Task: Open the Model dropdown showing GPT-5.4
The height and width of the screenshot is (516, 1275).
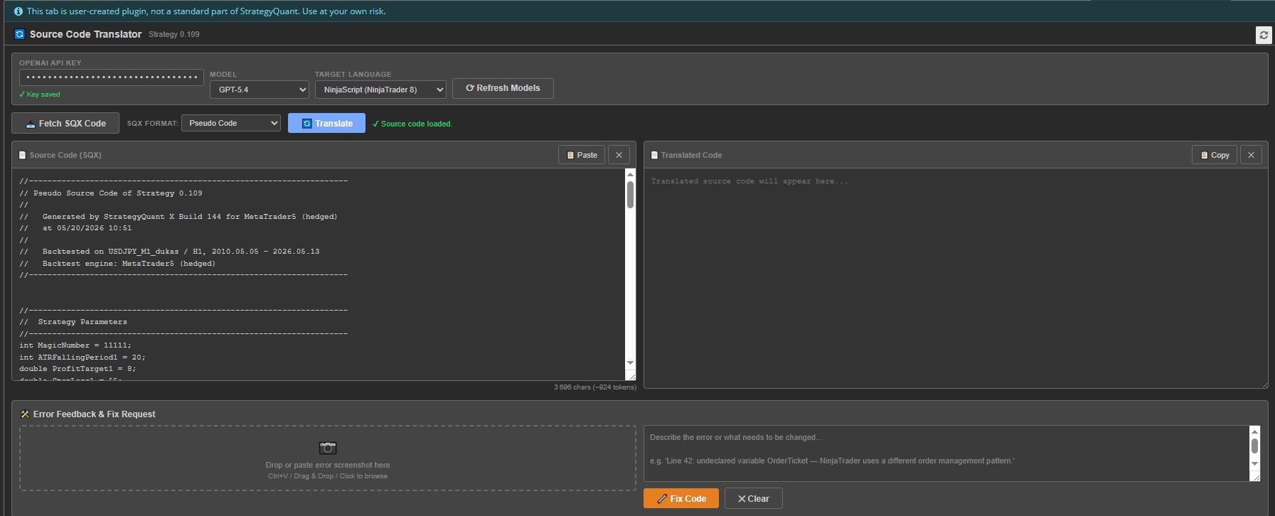Action: pos(260,90)
